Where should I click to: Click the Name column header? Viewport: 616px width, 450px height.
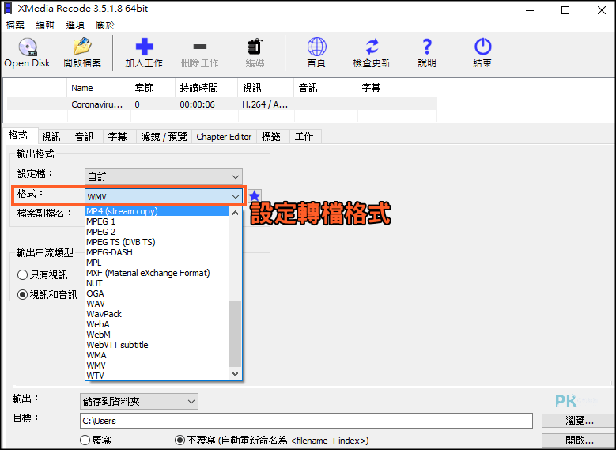[98, 88]
